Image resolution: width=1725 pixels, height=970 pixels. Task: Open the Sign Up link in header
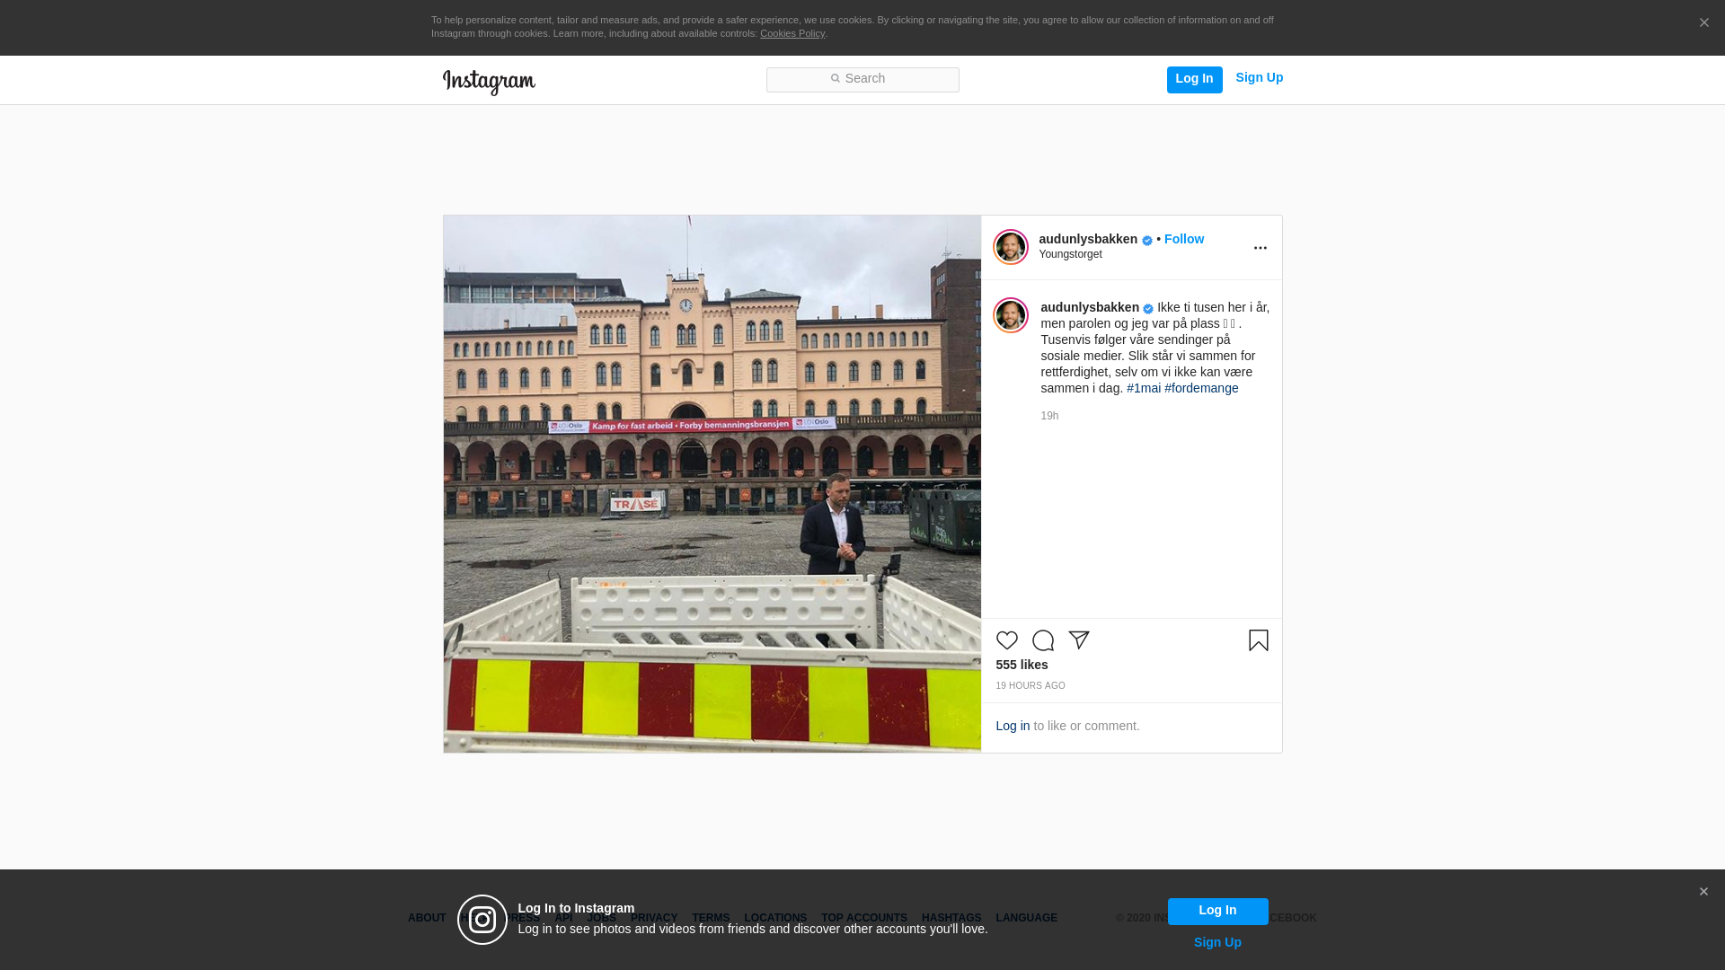coord(1259,77)
